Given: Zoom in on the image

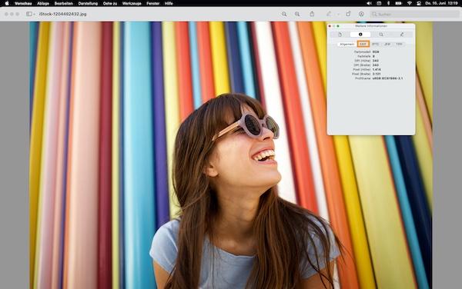Looking at the screenshot, I should [x=297, y=14].
